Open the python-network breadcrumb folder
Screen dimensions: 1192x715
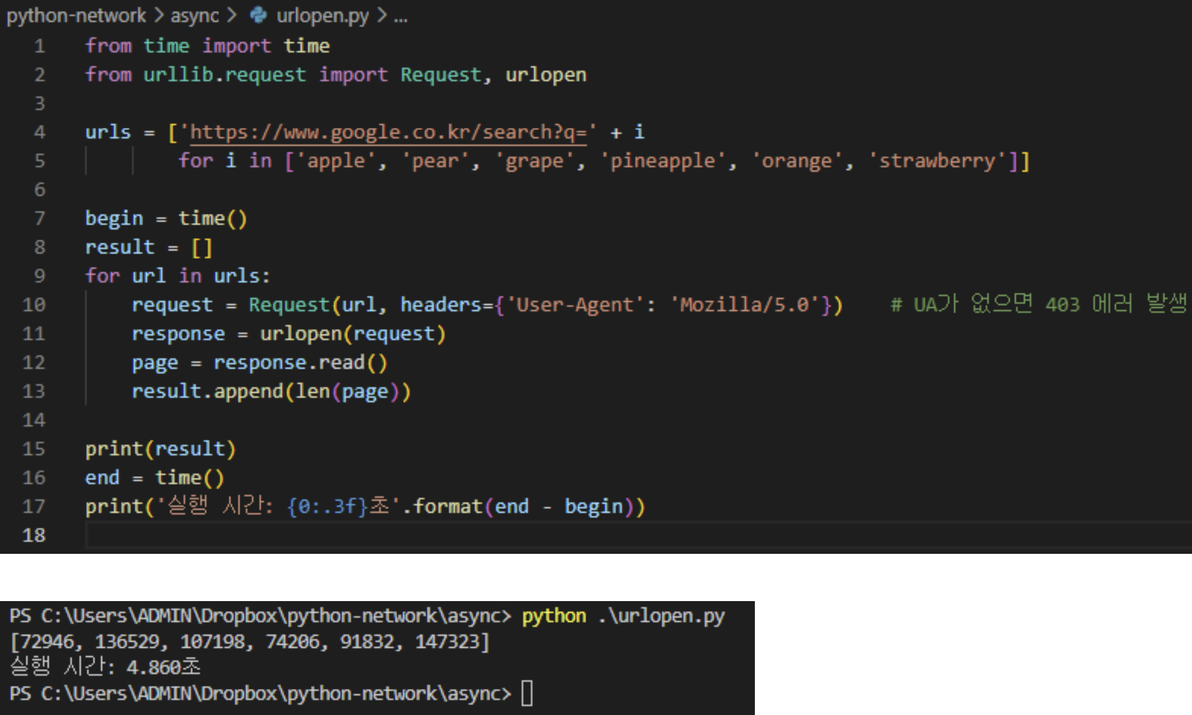pos(76,15)
